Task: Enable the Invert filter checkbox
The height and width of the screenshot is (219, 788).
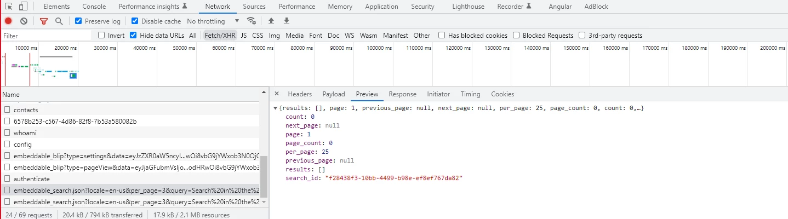Action: click(x=101, y=35)
